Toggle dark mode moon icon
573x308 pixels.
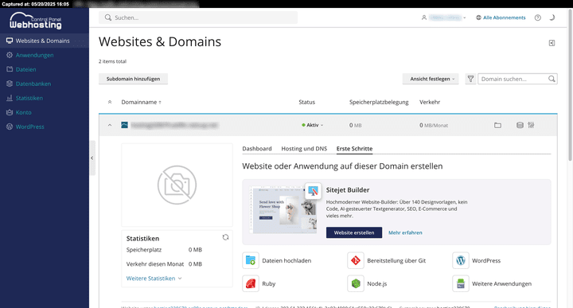tap(552, 18)
